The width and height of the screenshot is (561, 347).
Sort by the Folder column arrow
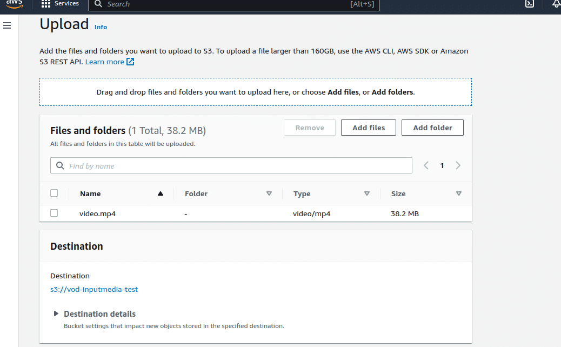point(269,193)
